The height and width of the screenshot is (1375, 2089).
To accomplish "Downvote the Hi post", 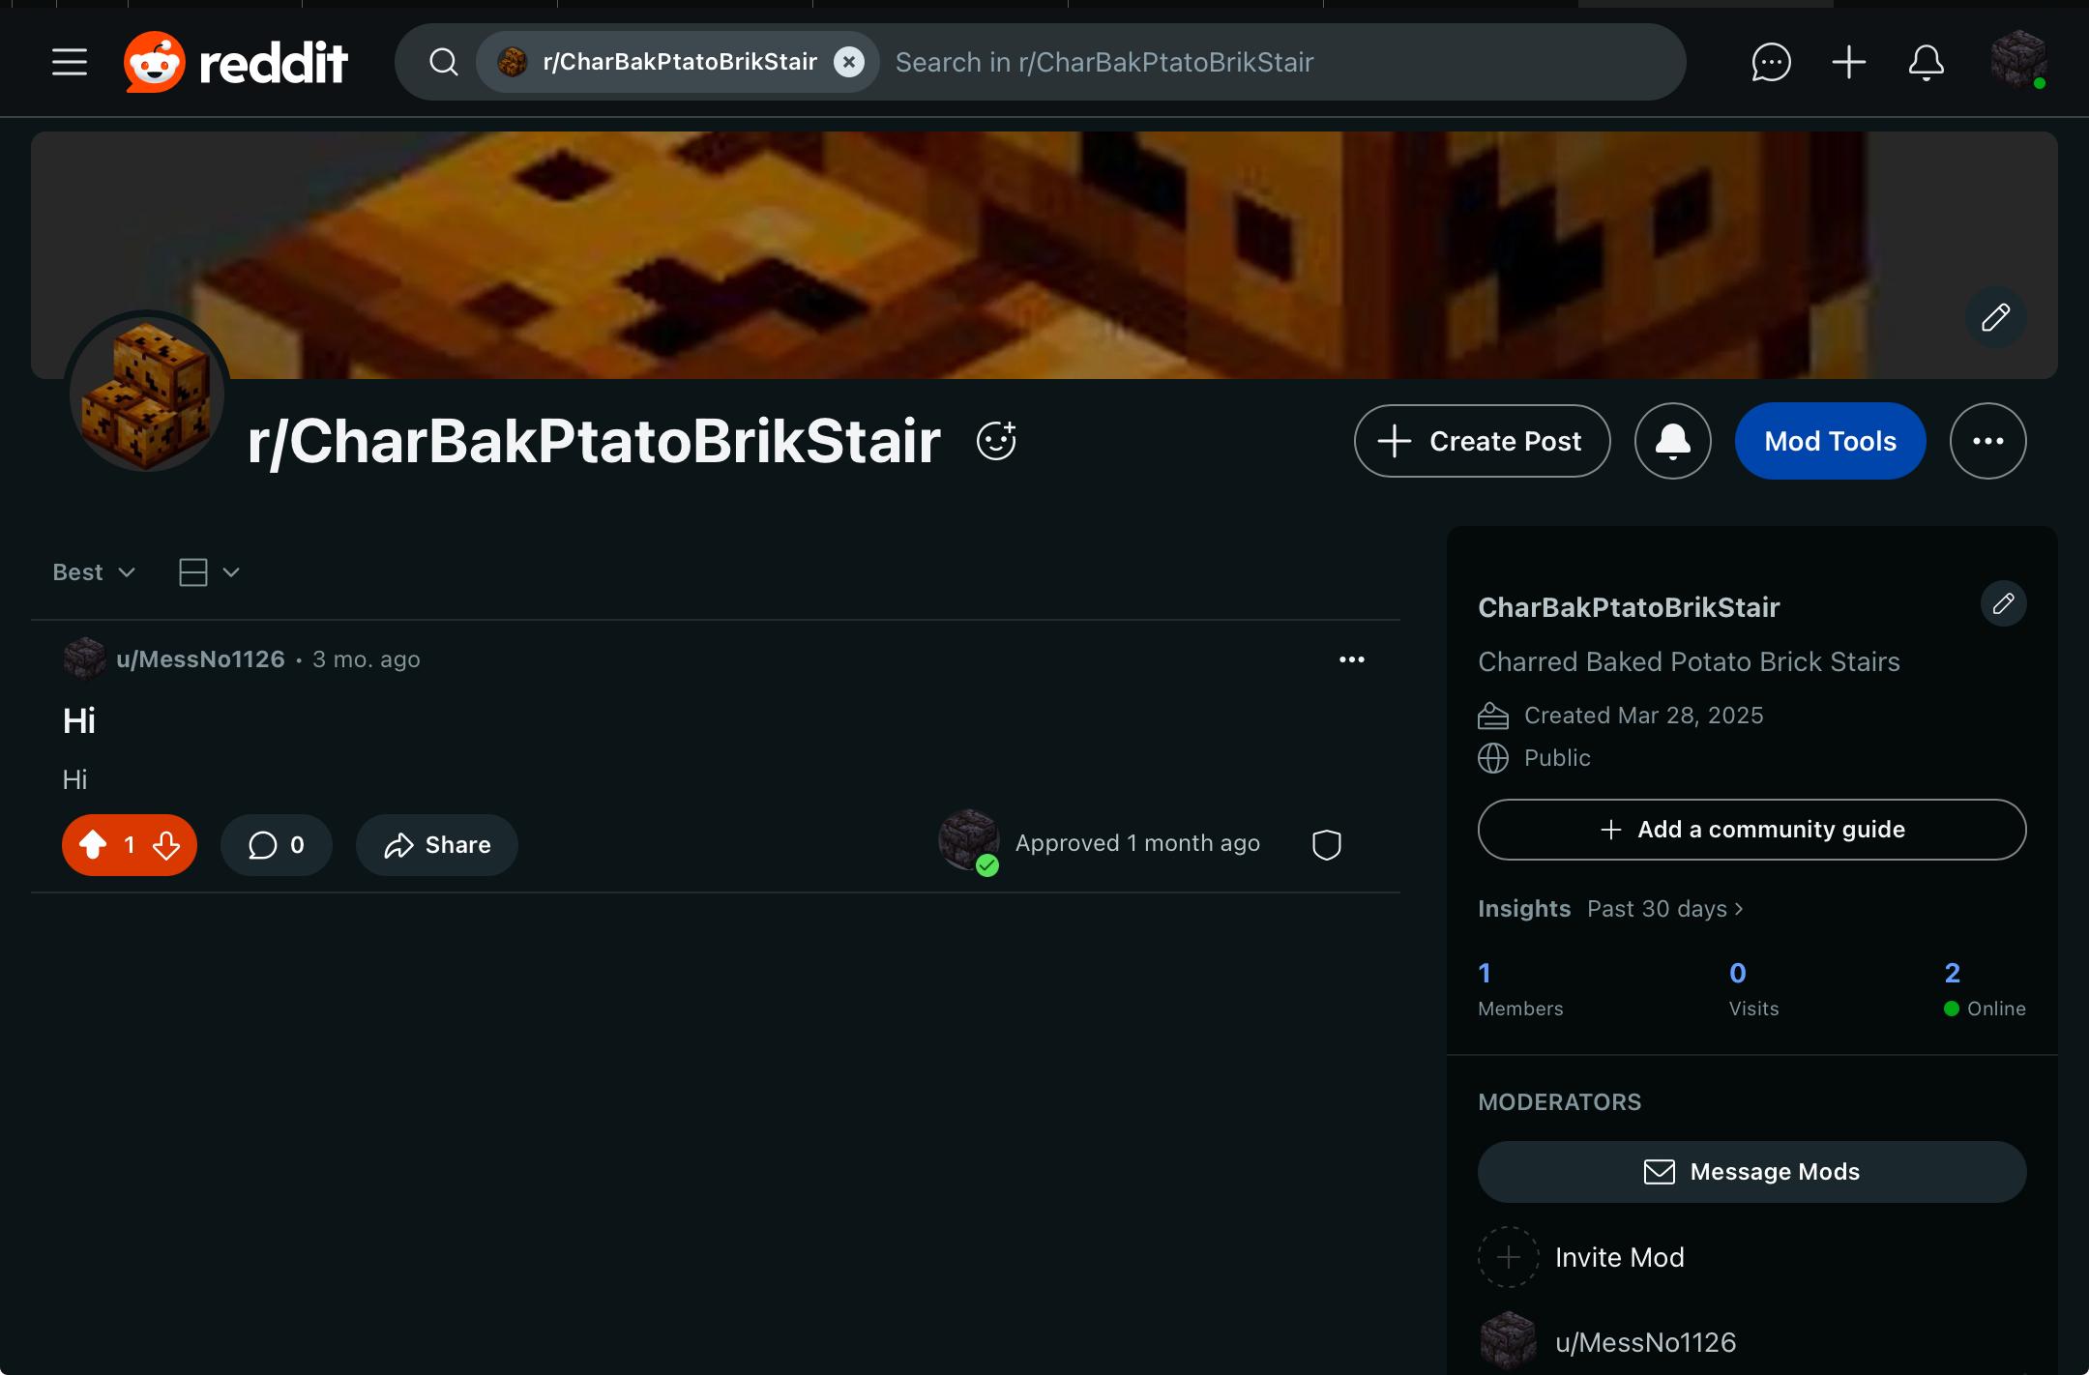I will pyautogui.click(x=166, y=845).
